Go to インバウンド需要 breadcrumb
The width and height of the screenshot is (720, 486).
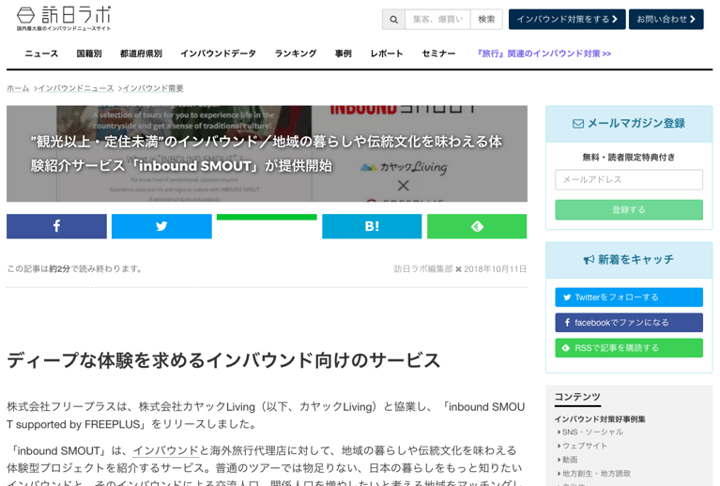(153, 88)
